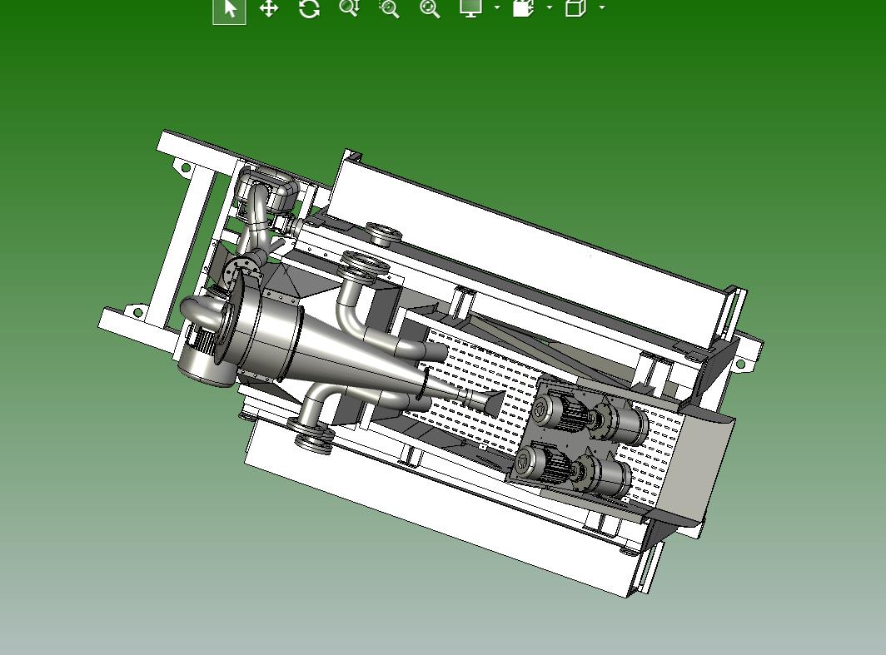The width and height of the screenshot is (886, 655).
Task: Open the view orientation dropdown arrow
Action: click(602, 7)
